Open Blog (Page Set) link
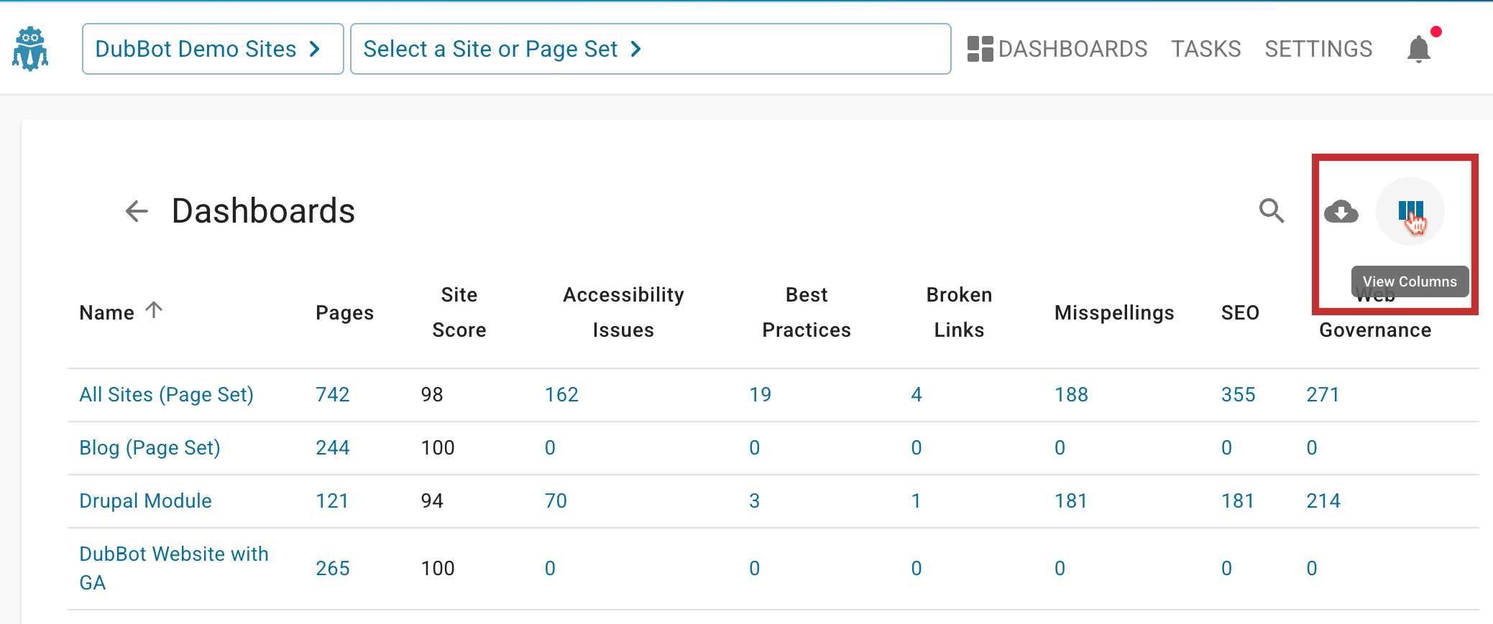Screen dimensions: 1493x624 [x=150, y=448]
